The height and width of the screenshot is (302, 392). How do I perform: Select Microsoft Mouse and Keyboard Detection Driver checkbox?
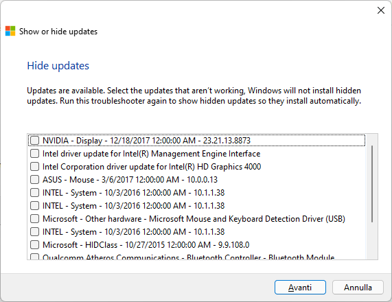coord(35,218)
